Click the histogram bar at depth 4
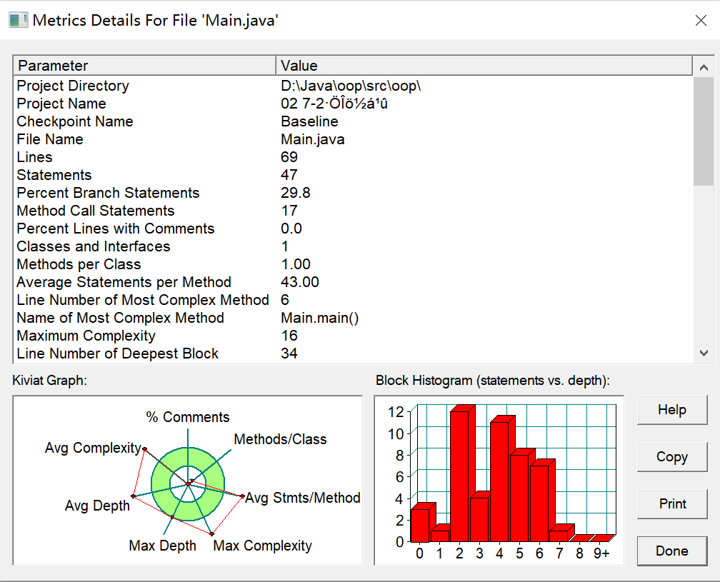This screenshot has width=720, height=582. click(x=499, y=480)
